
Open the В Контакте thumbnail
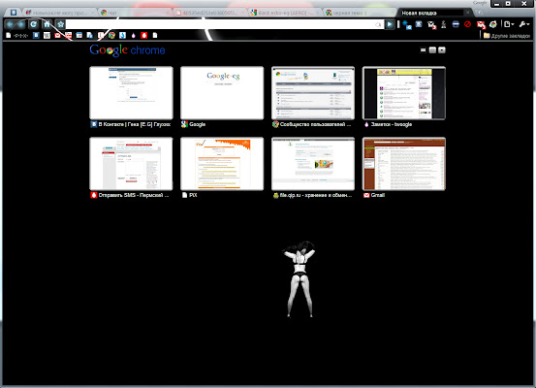click(x=131, y=93)
